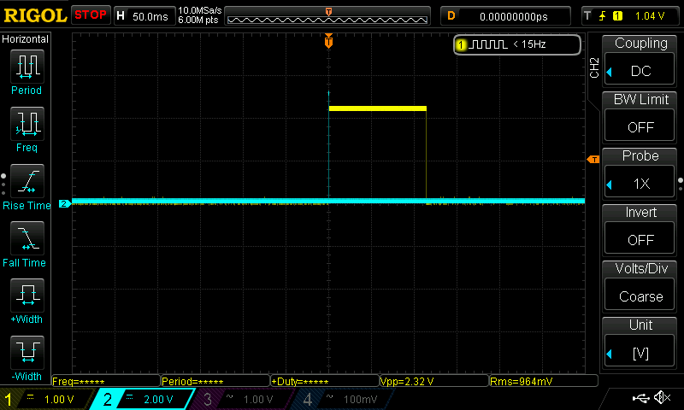This screenshot has width=684, height=410.
Task: Click the RIGOL logo
Action: pos(35,15)
